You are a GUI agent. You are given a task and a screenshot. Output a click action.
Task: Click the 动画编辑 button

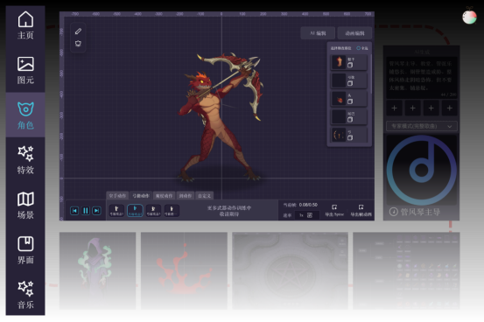354,33
